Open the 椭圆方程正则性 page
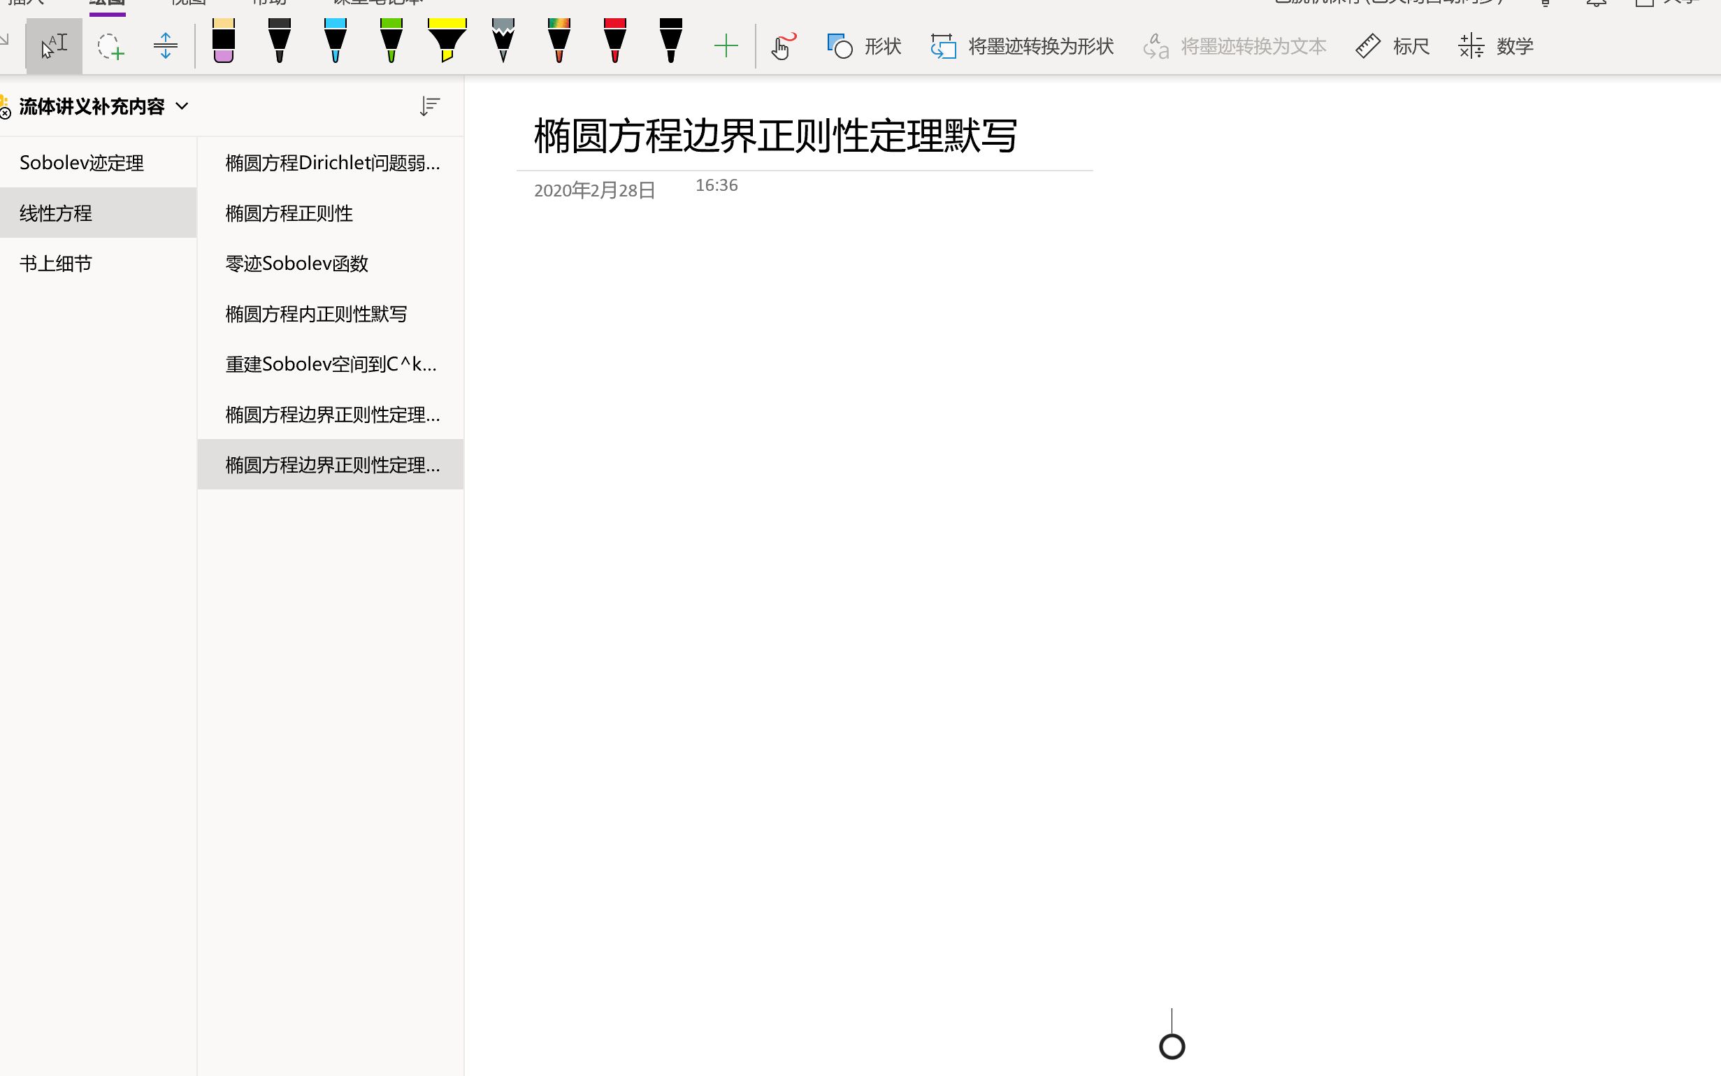This screenshot has height=1076, width=1721. [331, 213]
